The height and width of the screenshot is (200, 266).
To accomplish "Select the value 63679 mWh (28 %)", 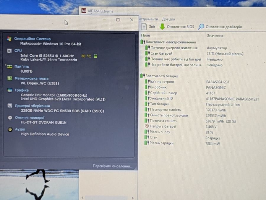I will coord(220,121).
